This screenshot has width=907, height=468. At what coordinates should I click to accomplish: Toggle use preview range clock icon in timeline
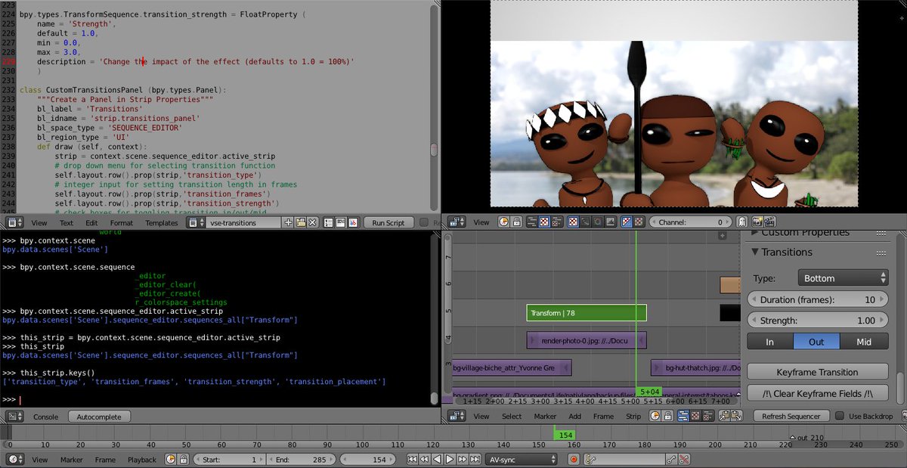[170, 459]
